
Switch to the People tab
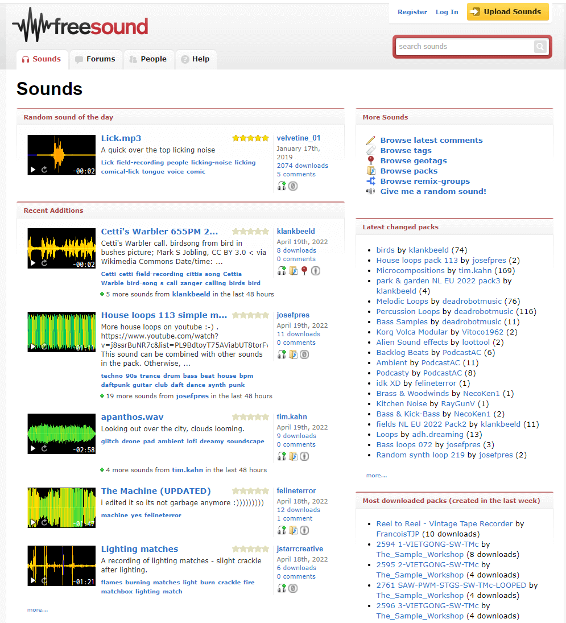click(148, 59)
